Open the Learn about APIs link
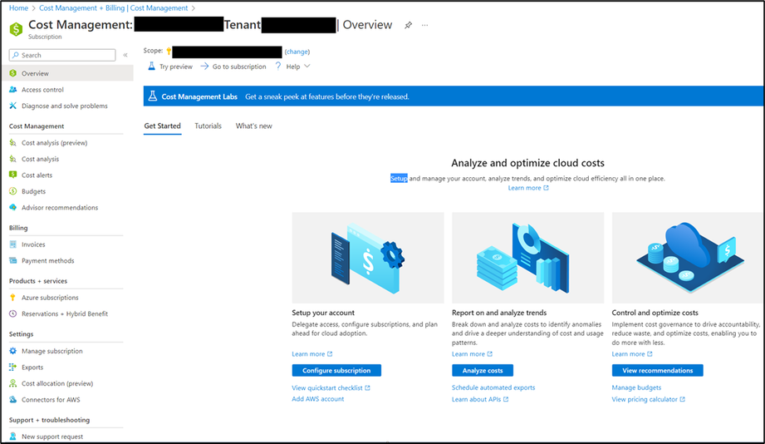765x444 pixels. (x=480, y=399)
